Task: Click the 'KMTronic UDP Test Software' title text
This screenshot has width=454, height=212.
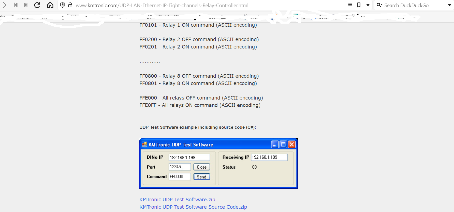Action: pos(181,145)
